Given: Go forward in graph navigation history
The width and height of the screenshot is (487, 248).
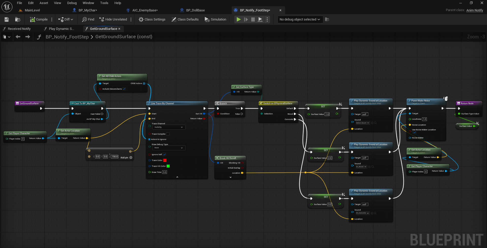Looking at the screenshot, I should tap(28, 37).
